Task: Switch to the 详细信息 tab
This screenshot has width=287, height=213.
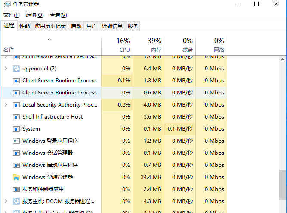Action: [x=112, y=26]
